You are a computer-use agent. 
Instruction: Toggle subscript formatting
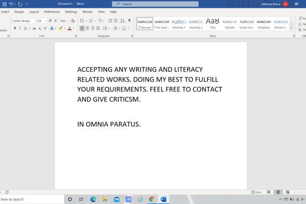click(40, 28)
